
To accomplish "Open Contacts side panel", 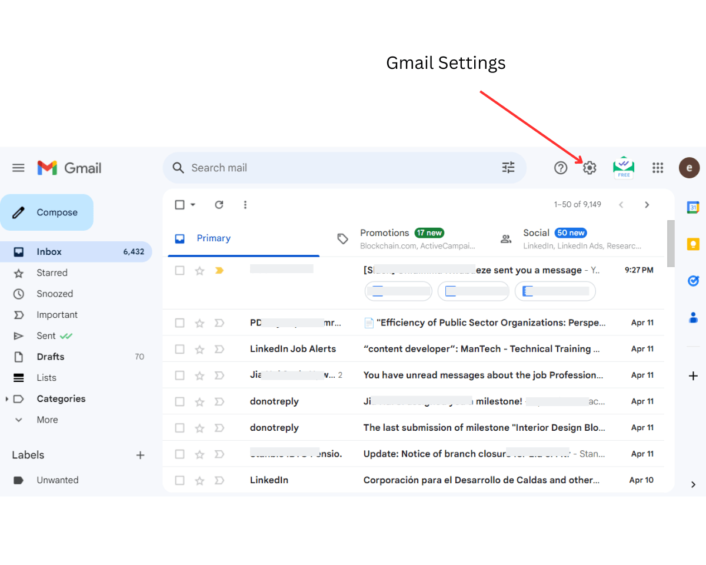I will click(693, 318).
